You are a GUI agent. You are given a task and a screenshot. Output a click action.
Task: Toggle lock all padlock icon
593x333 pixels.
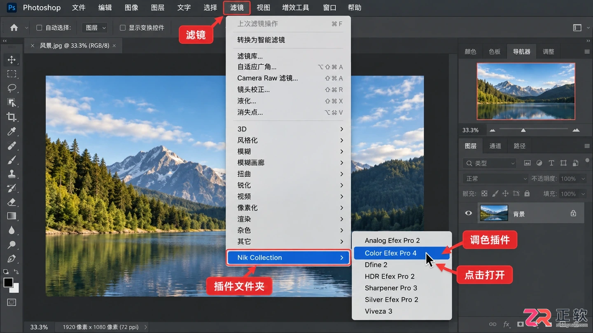click(x=527, y=194)
